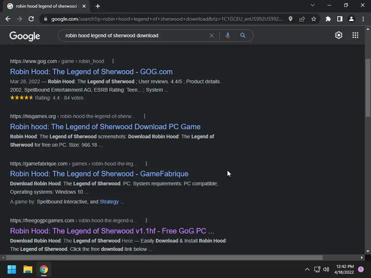Click the scroll right arrow
This screenshot has height=278, width=371.
pyautogui.click(x=362, y=257)
